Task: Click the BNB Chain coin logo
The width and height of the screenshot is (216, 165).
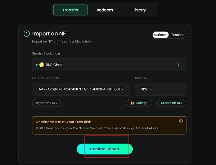Action: 42,65
